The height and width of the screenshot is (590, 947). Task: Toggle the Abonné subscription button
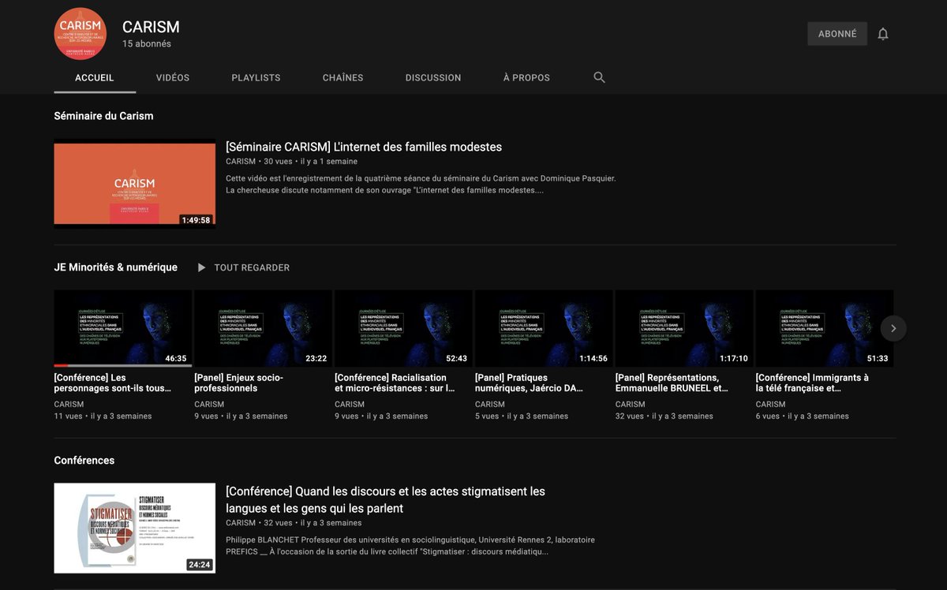click(x=837, y=34)
